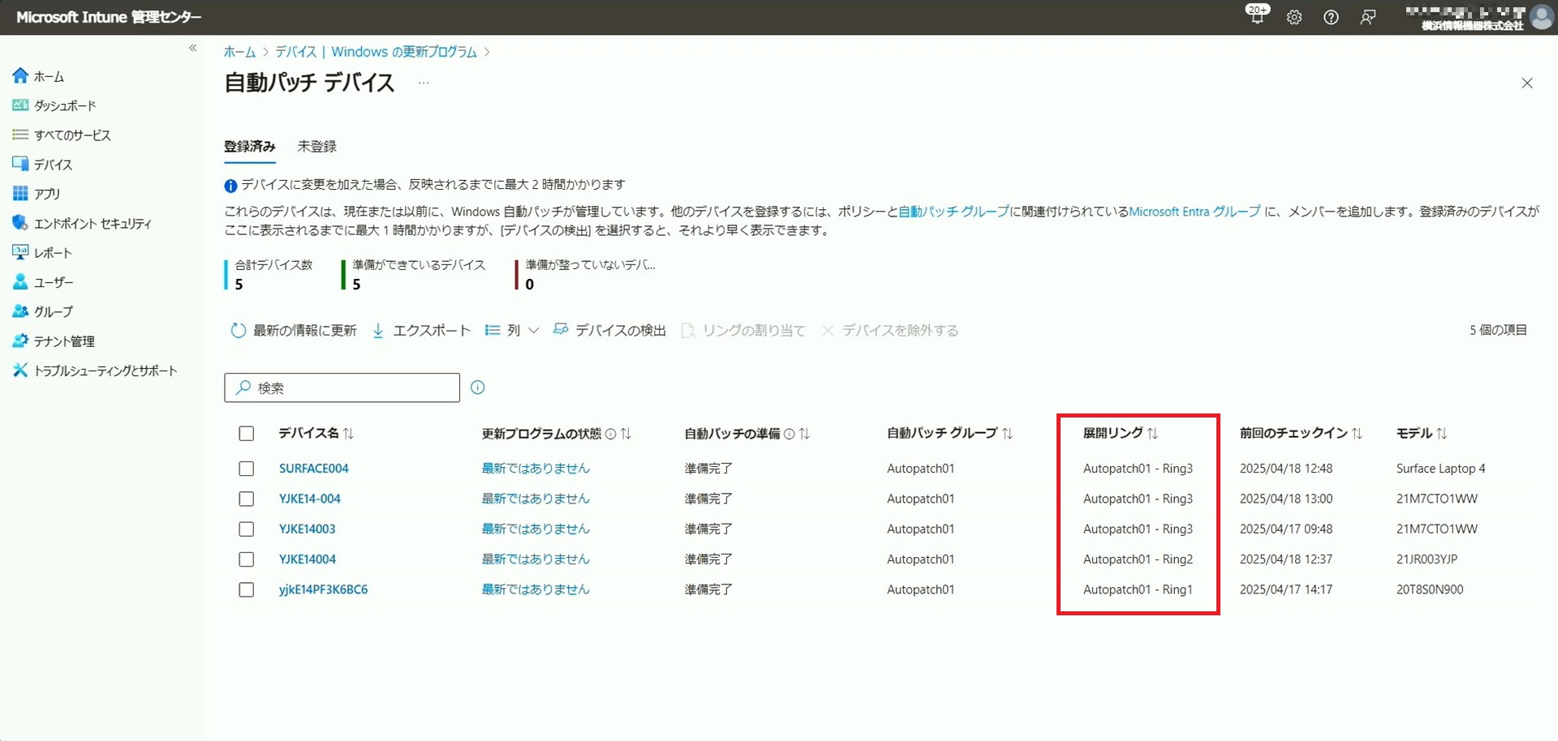The height and width of the screenshot is (741, 1558).
Task: Open the 自動パッチ グループ link
Action: point(953,212)
